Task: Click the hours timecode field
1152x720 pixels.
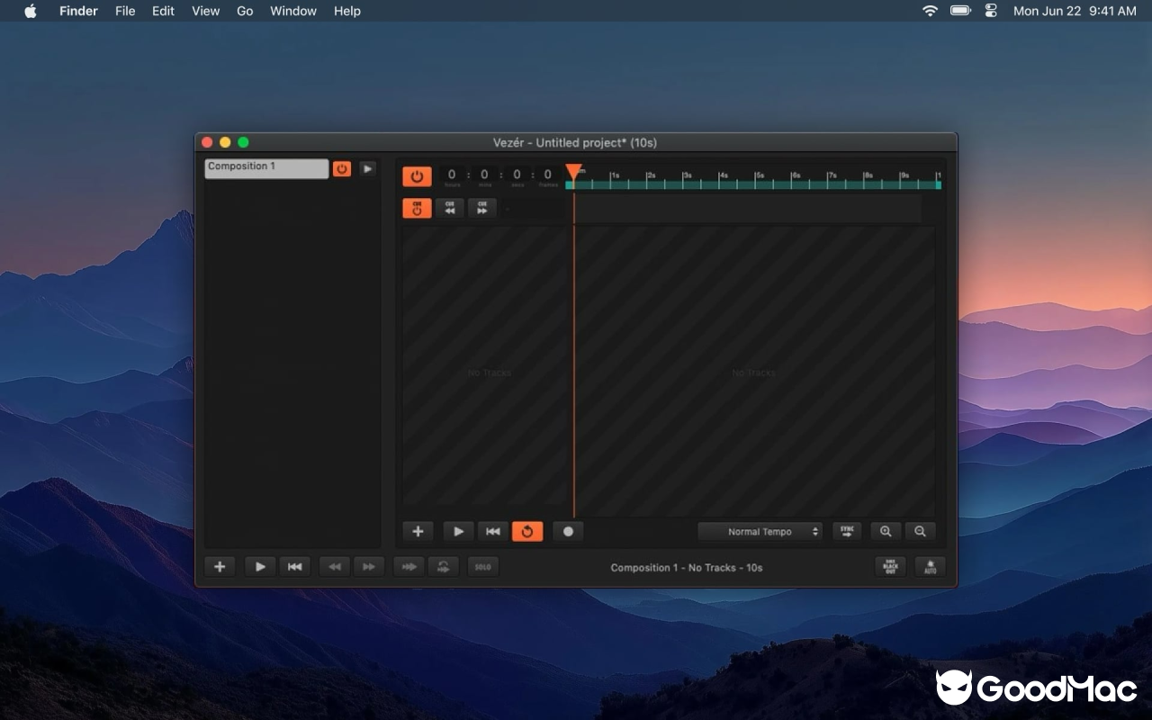Action: pos(452,176)
